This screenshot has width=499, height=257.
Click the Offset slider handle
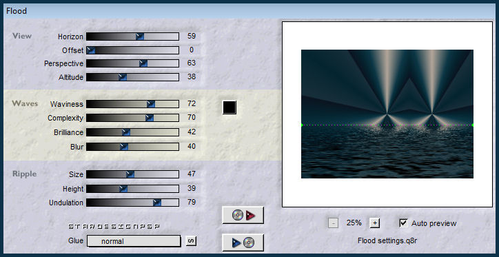91,50
